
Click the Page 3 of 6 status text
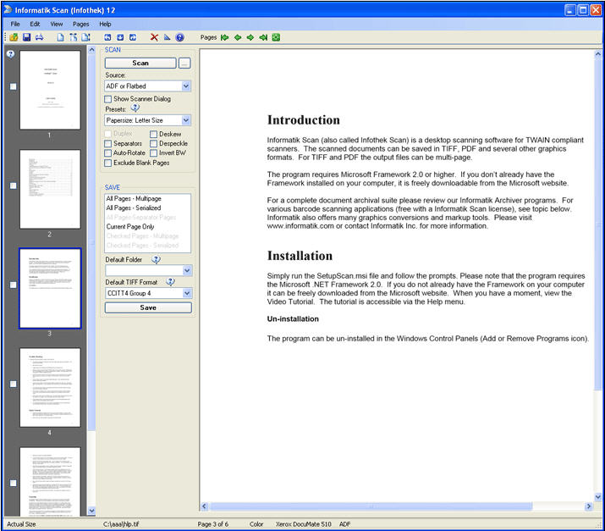(213, 524)
